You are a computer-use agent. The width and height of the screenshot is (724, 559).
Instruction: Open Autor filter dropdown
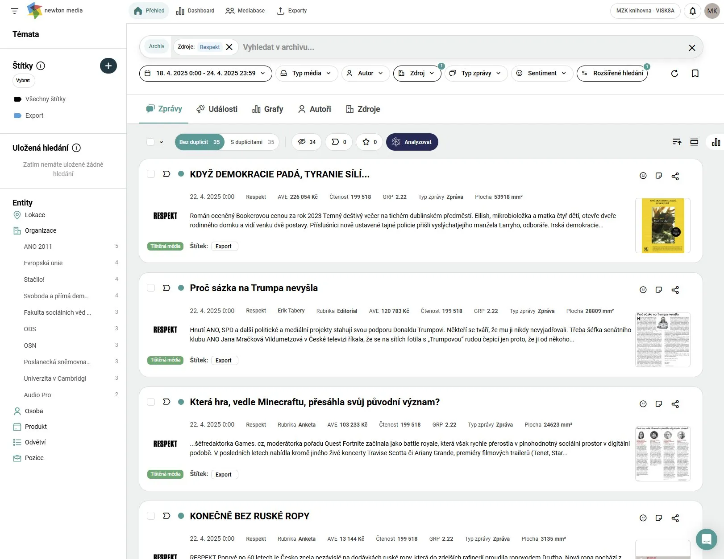pos(366,74)
